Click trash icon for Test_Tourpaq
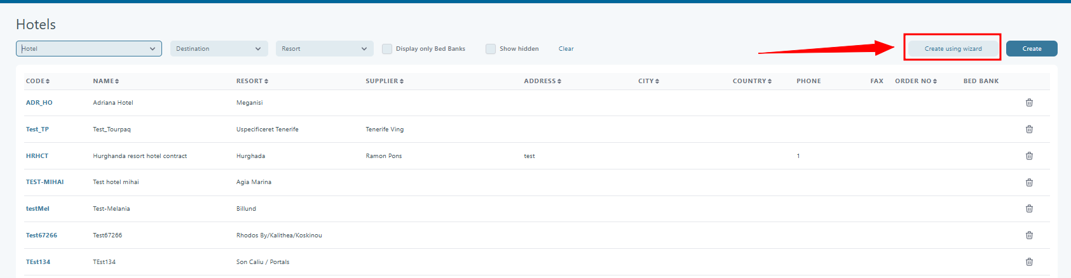This screenshot has height=278, width=1071. (1029, 129)
